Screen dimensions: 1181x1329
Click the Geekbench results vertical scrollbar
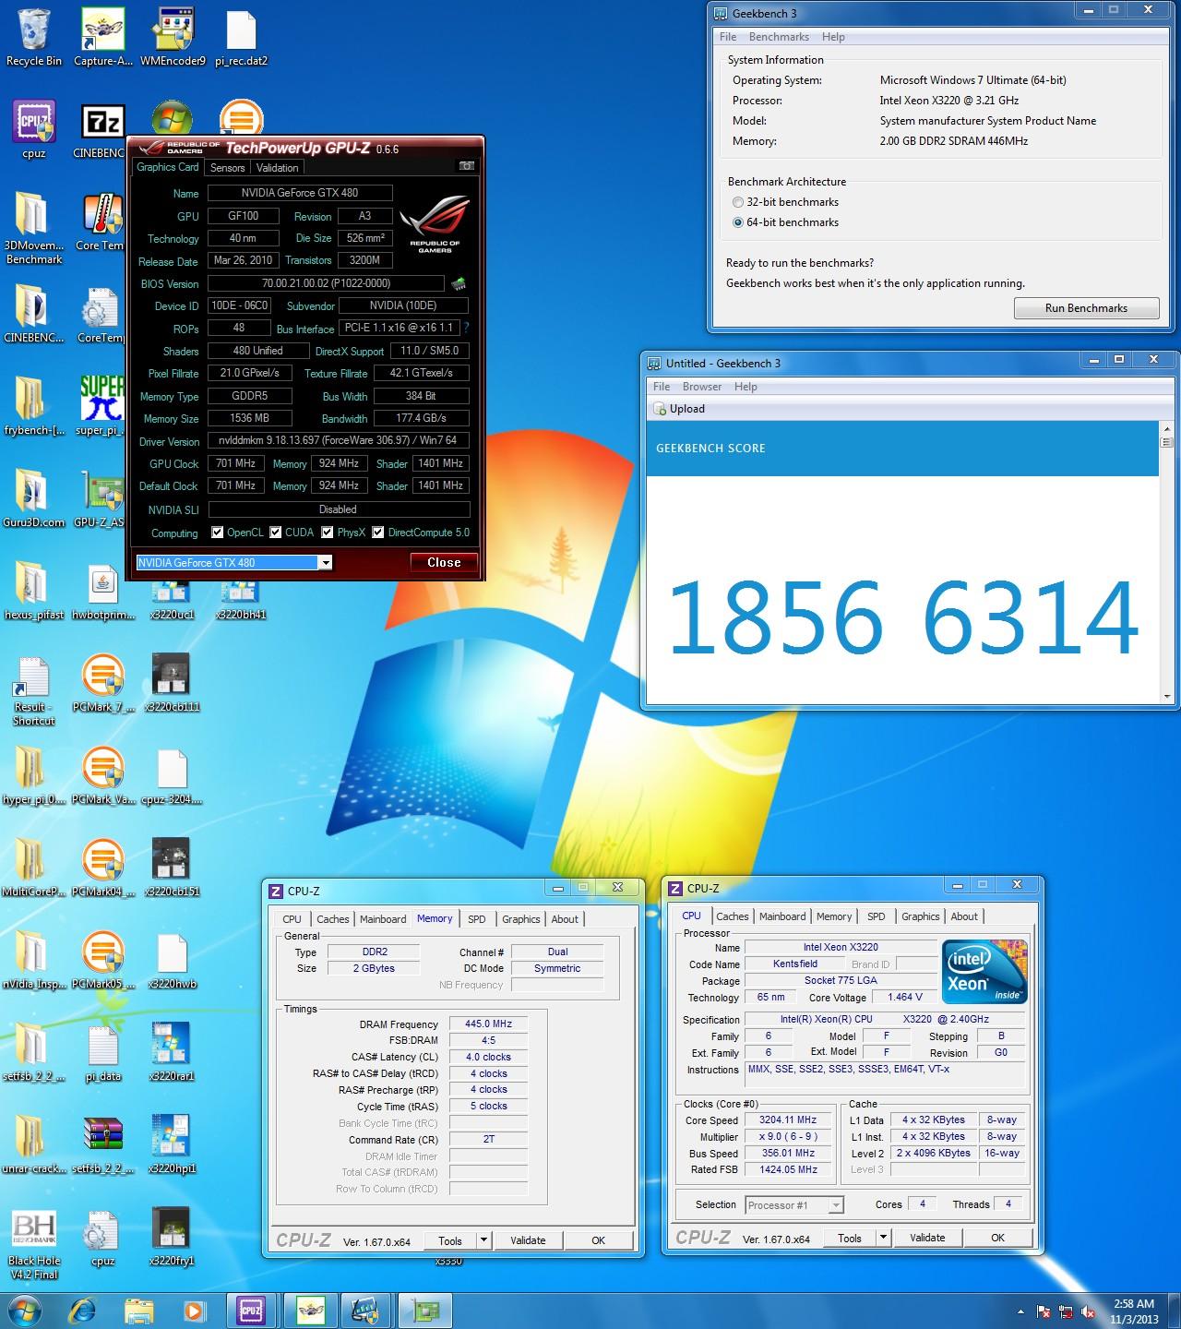1166,563
